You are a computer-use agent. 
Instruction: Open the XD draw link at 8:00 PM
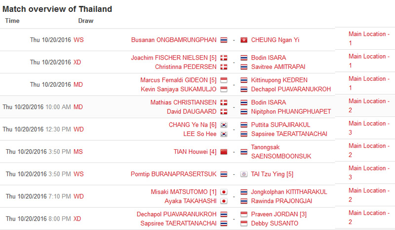78,219
